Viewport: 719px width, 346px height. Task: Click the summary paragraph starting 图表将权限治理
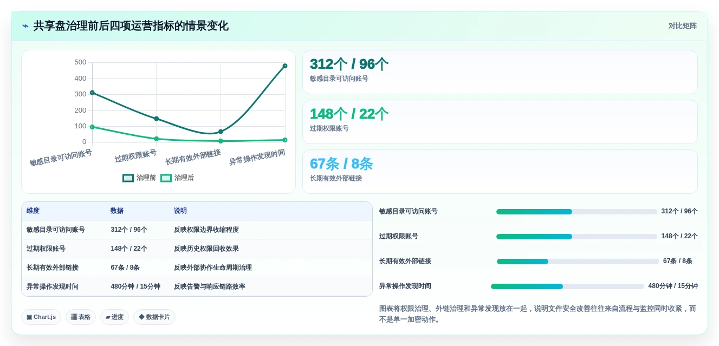coord(538,314)
